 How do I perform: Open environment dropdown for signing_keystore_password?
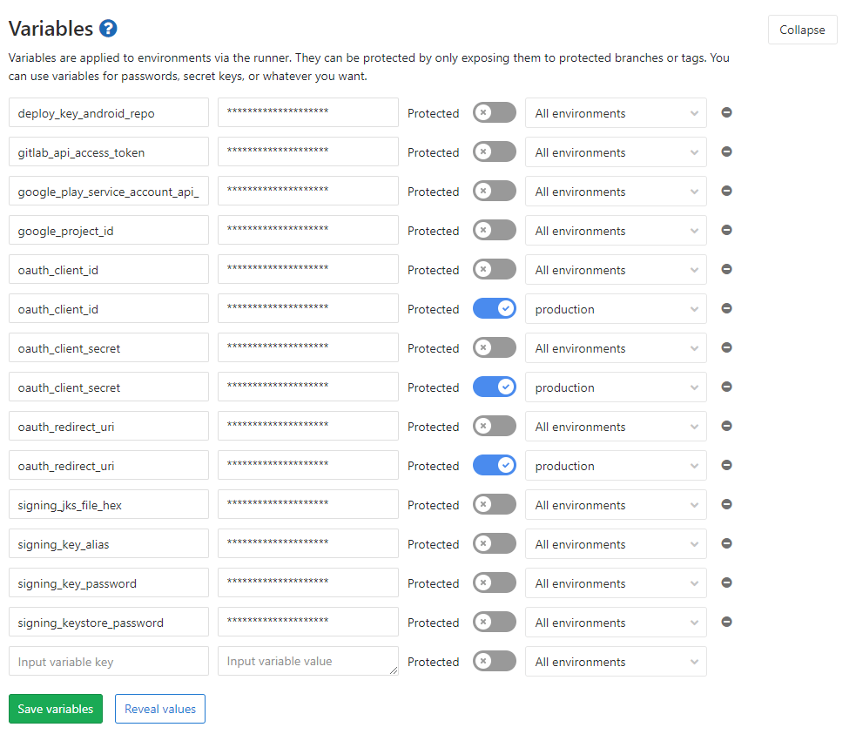coord(616,623)
